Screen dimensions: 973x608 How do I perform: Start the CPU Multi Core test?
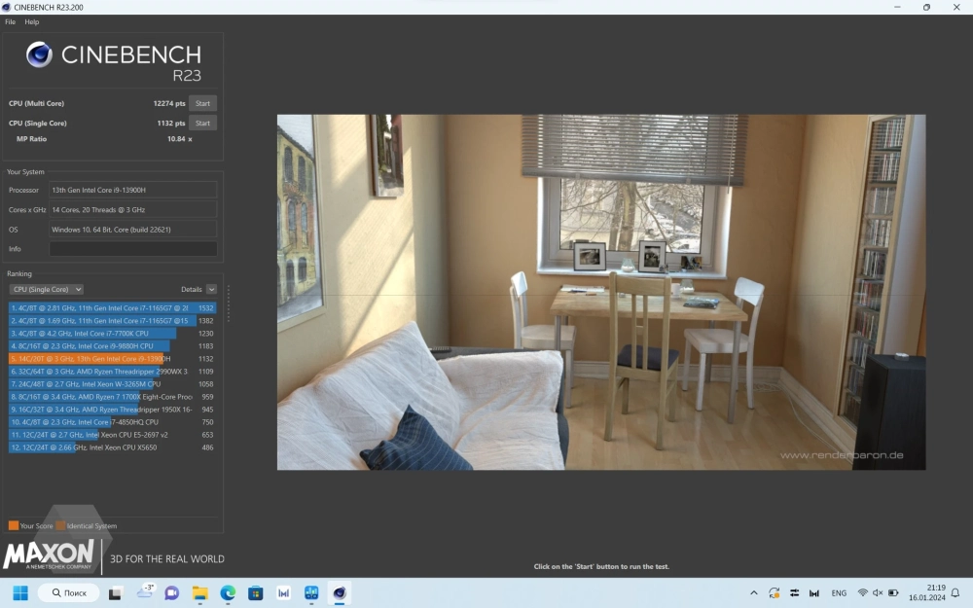202,103
